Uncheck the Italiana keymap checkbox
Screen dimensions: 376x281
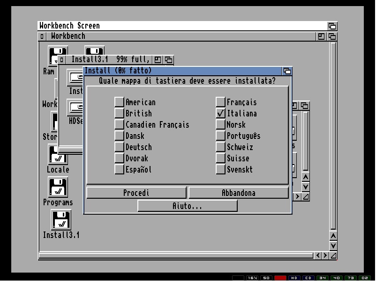click(220, 113)
